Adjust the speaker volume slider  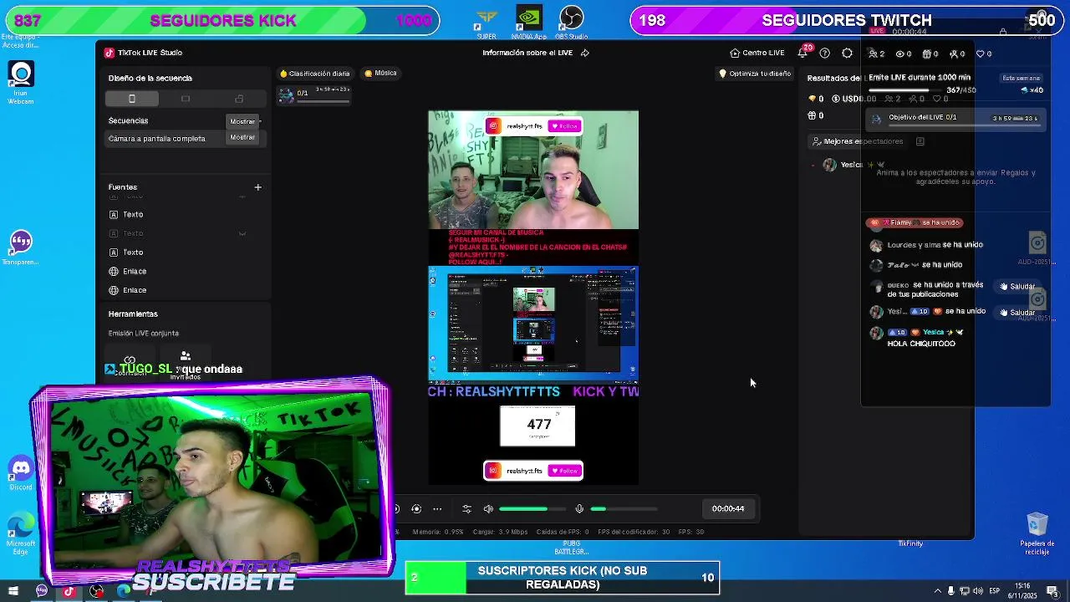[532, 508]
